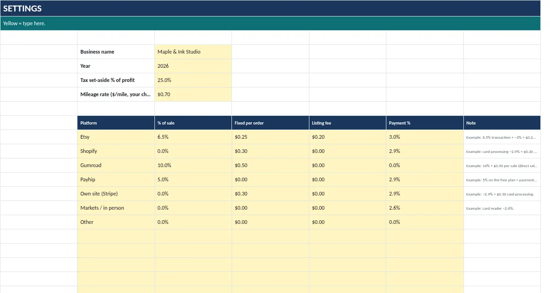This screenshot has height=293, width=550.
Task: Select the 'Business name' label cell
Action: coord(116,52)
